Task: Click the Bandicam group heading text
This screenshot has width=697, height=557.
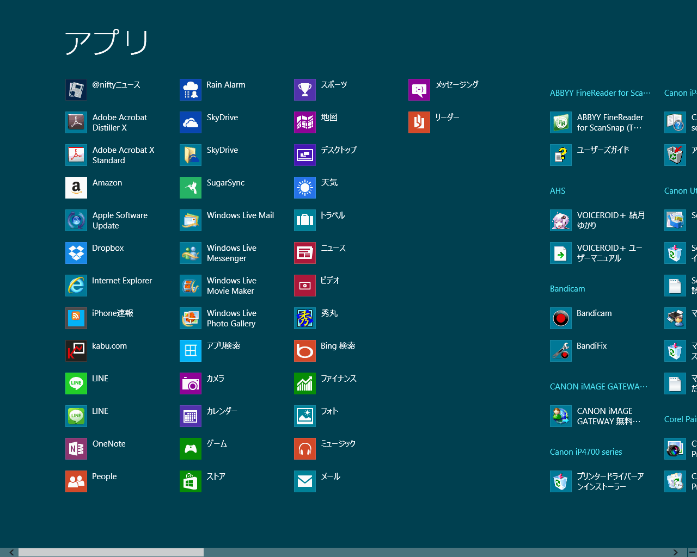Action: tap(567, 289)
